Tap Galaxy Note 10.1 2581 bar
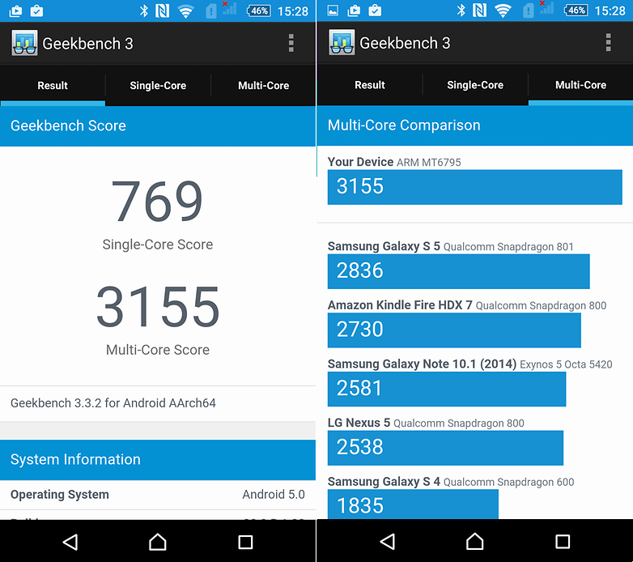The height and width of the screenshot is (562, 633). pyautogui.click(x=447, y=389)
